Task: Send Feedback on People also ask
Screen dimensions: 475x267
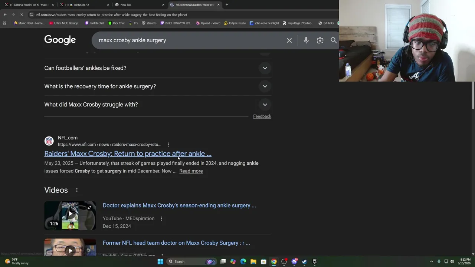Action: click(x=262, y=116)
